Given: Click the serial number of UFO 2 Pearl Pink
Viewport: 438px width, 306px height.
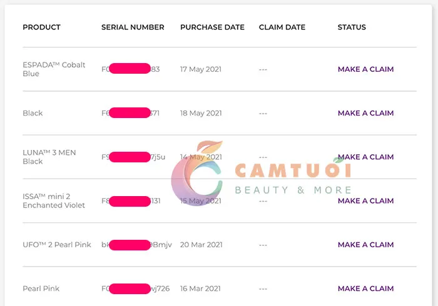Looking at the screenshot, I should (136, 245).
